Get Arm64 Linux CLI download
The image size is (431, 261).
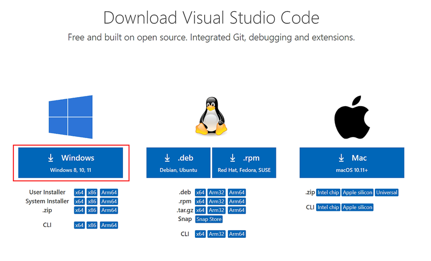coord(237,234)
